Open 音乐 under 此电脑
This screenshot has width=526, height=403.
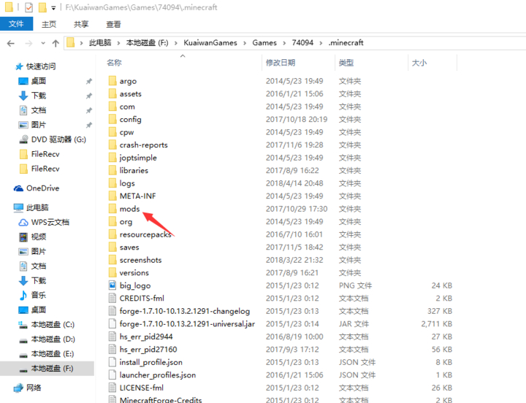(x=39, y=296)
